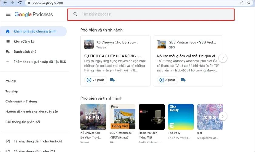Open SBS Vietnamese card small thumbnail

tap(161, 44)
